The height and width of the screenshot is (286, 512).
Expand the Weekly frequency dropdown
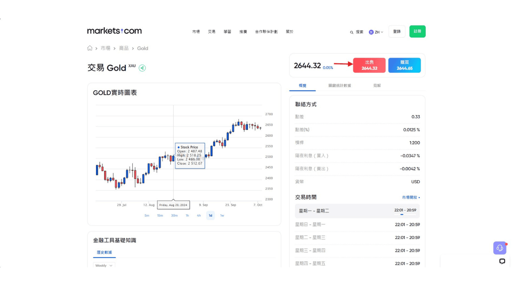point(104,265)
